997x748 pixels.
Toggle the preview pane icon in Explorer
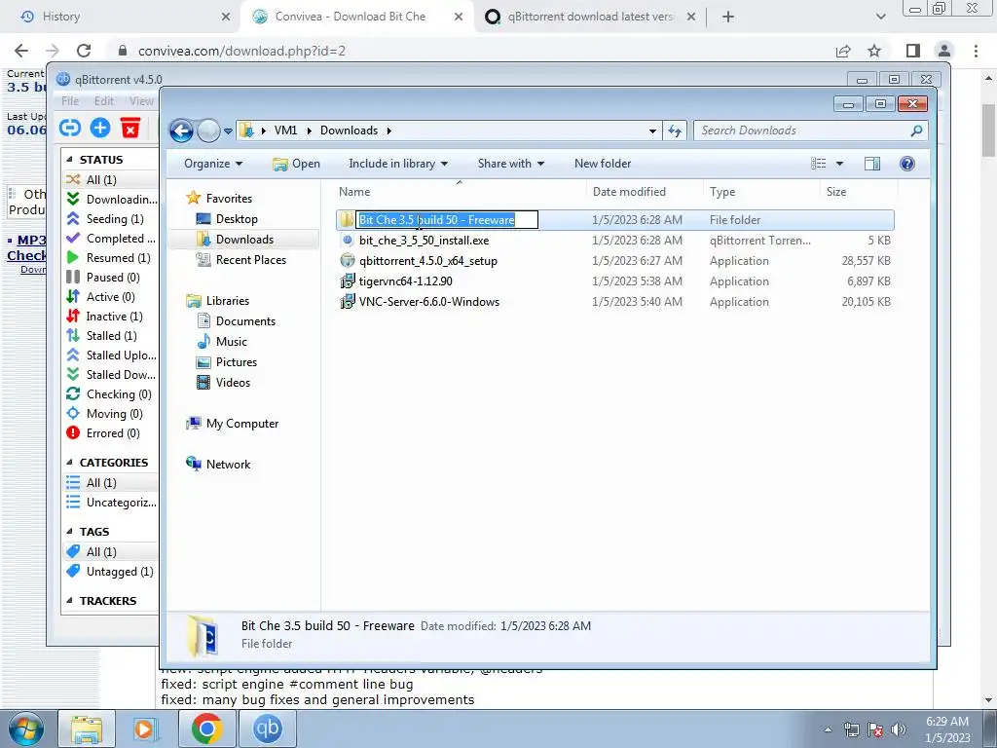pos(872,164)
